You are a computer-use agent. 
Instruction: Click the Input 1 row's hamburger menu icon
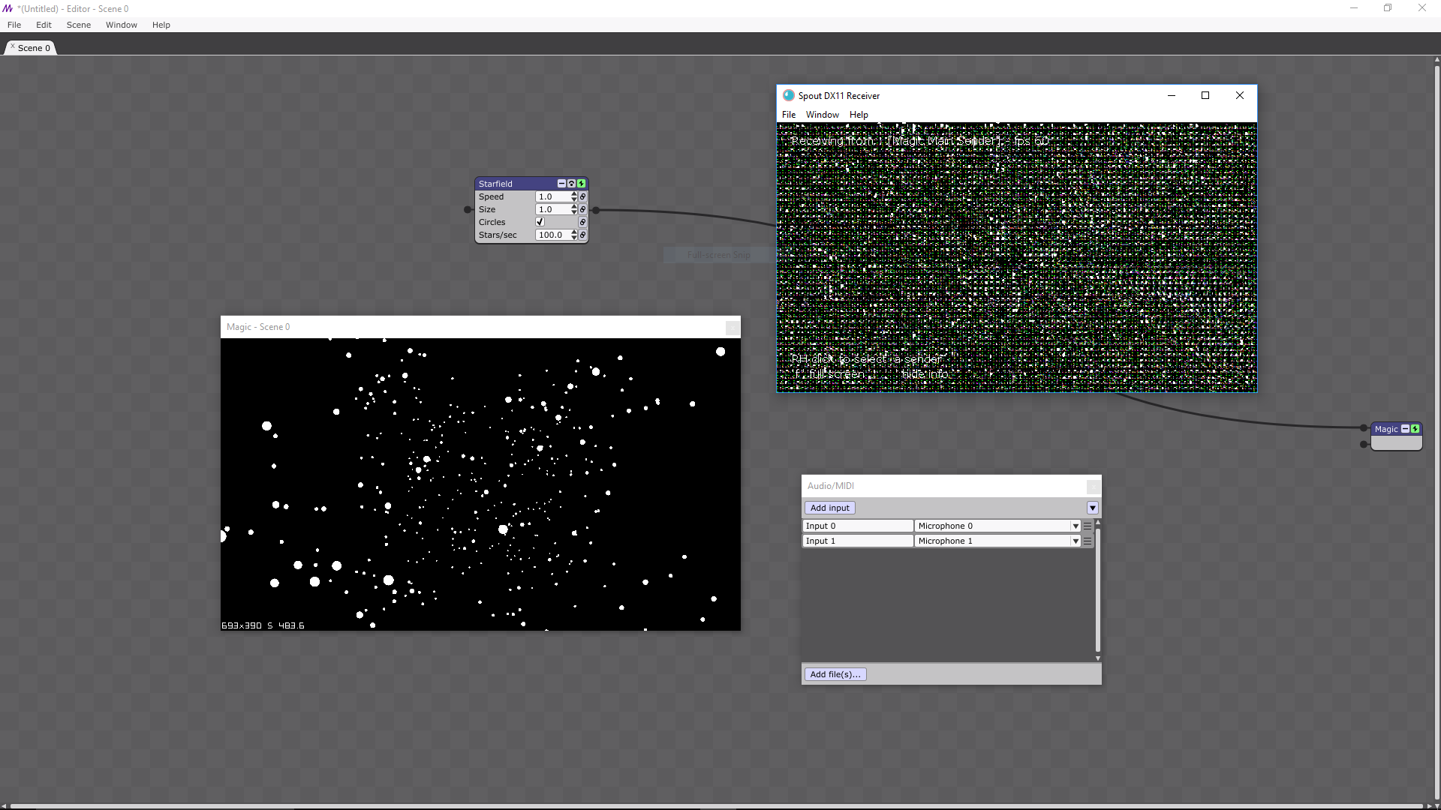point(1088,541)
